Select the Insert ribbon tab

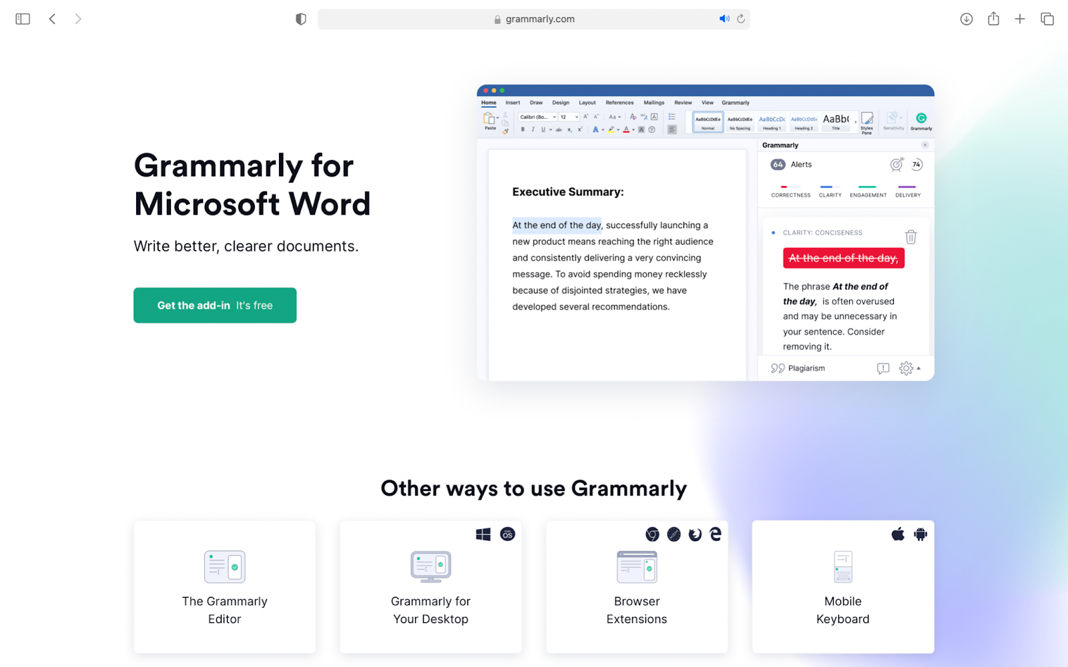pyautogui.click(x=513, y=103)
